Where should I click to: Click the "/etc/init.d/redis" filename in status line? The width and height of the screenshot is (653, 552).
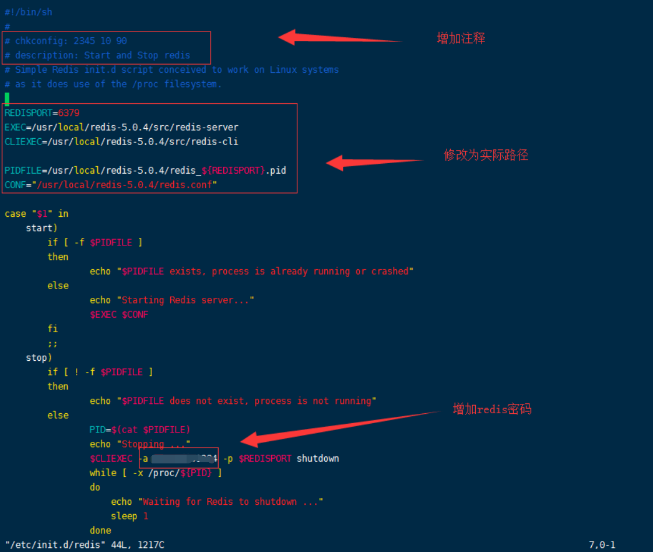55,545
